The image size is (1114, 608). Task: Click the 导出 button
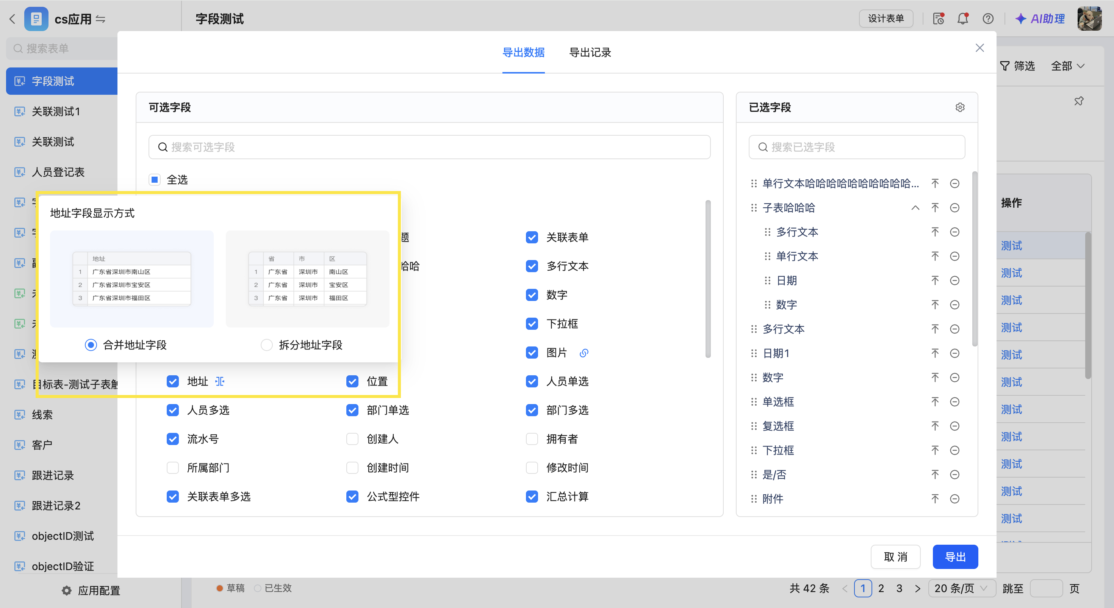[955, 556]
